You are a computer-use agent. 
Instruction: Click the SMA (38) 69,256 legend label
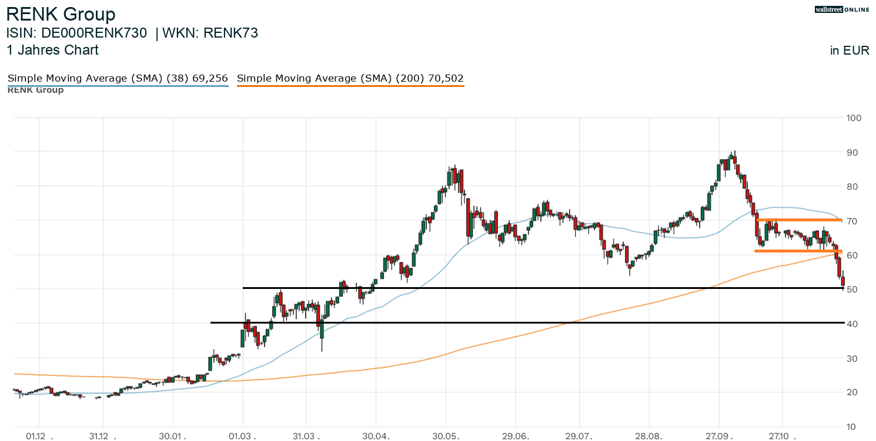click(x=118, y=78)
